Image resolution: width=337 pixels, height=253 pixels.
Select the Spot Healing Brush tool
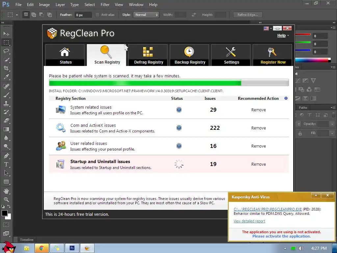click(6, 86)
